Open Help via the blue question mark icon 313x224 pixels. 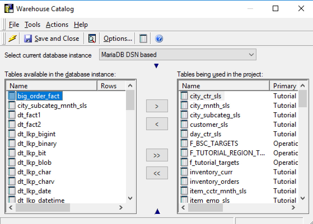click(159, 38)
